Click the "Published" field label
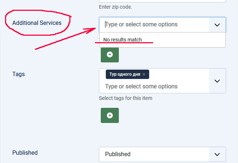Image resolution: width=238 pixels, height=163 pixels. [25, 153]
